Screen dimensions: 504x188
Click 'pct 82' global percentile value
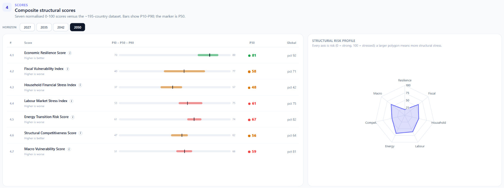292,120
